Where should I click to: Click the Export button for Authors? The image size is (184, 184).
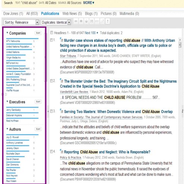pyautogui.click(x=38, y=129)
